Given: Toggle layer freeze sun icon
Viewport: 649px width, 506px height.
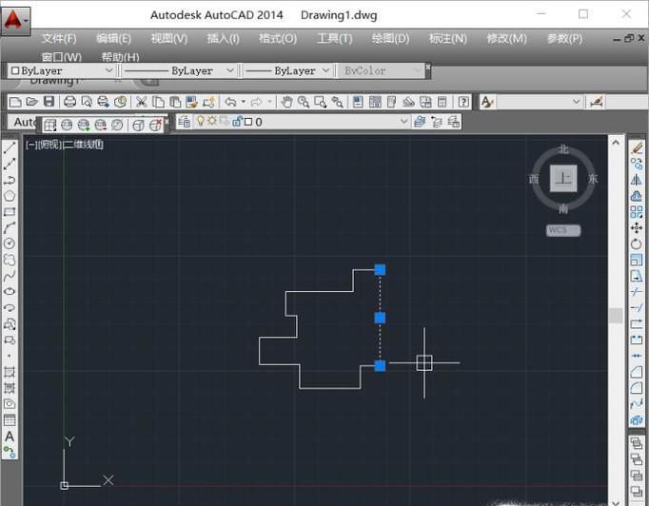Looking at the screenshot, I should (212, 122).
